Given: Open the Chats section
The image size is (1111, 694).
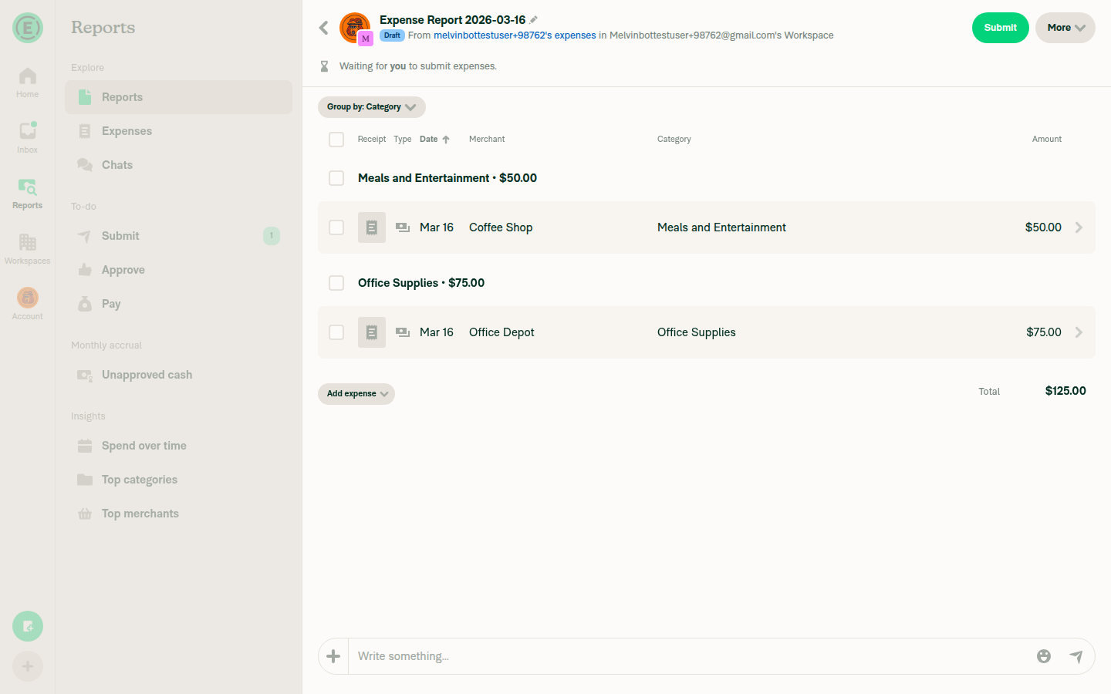Looking at the screenshot, I should point(116,164).
